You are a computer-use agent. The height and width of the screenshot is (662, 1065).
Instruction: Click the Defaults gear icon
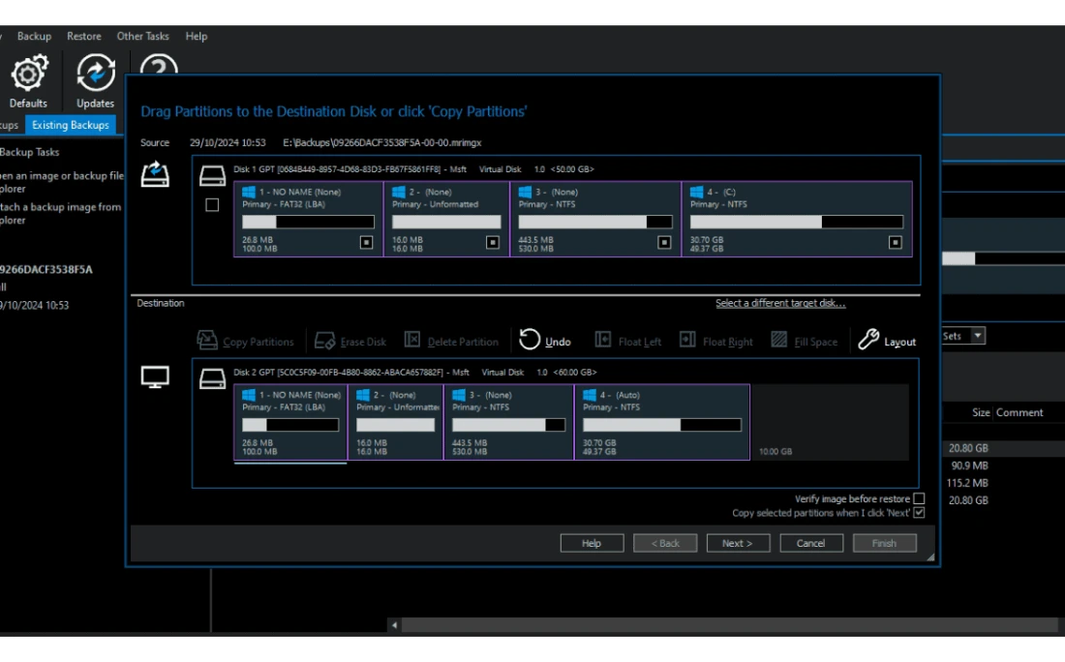click(29, 74)
